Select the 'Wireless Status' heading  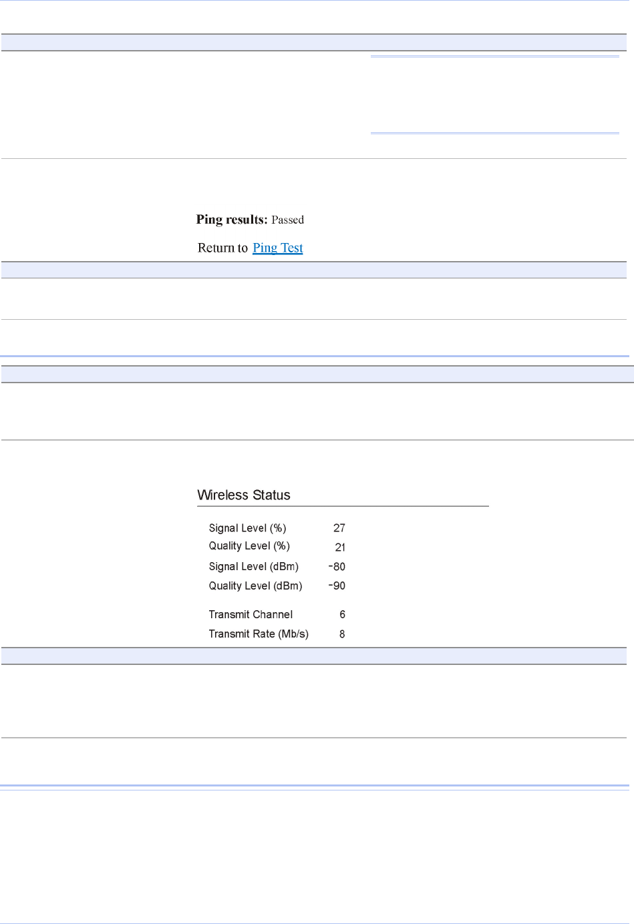point(244,495)
